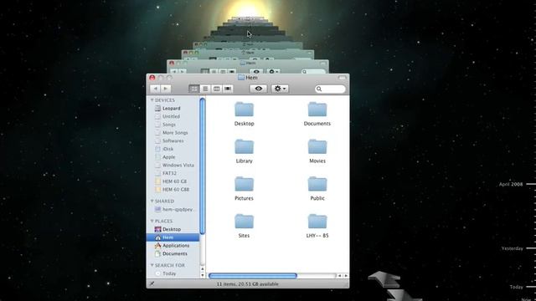Open the Documents folder icon
Image resolution: width=536 pixels, height=301 pixels.
pos(317,110)
